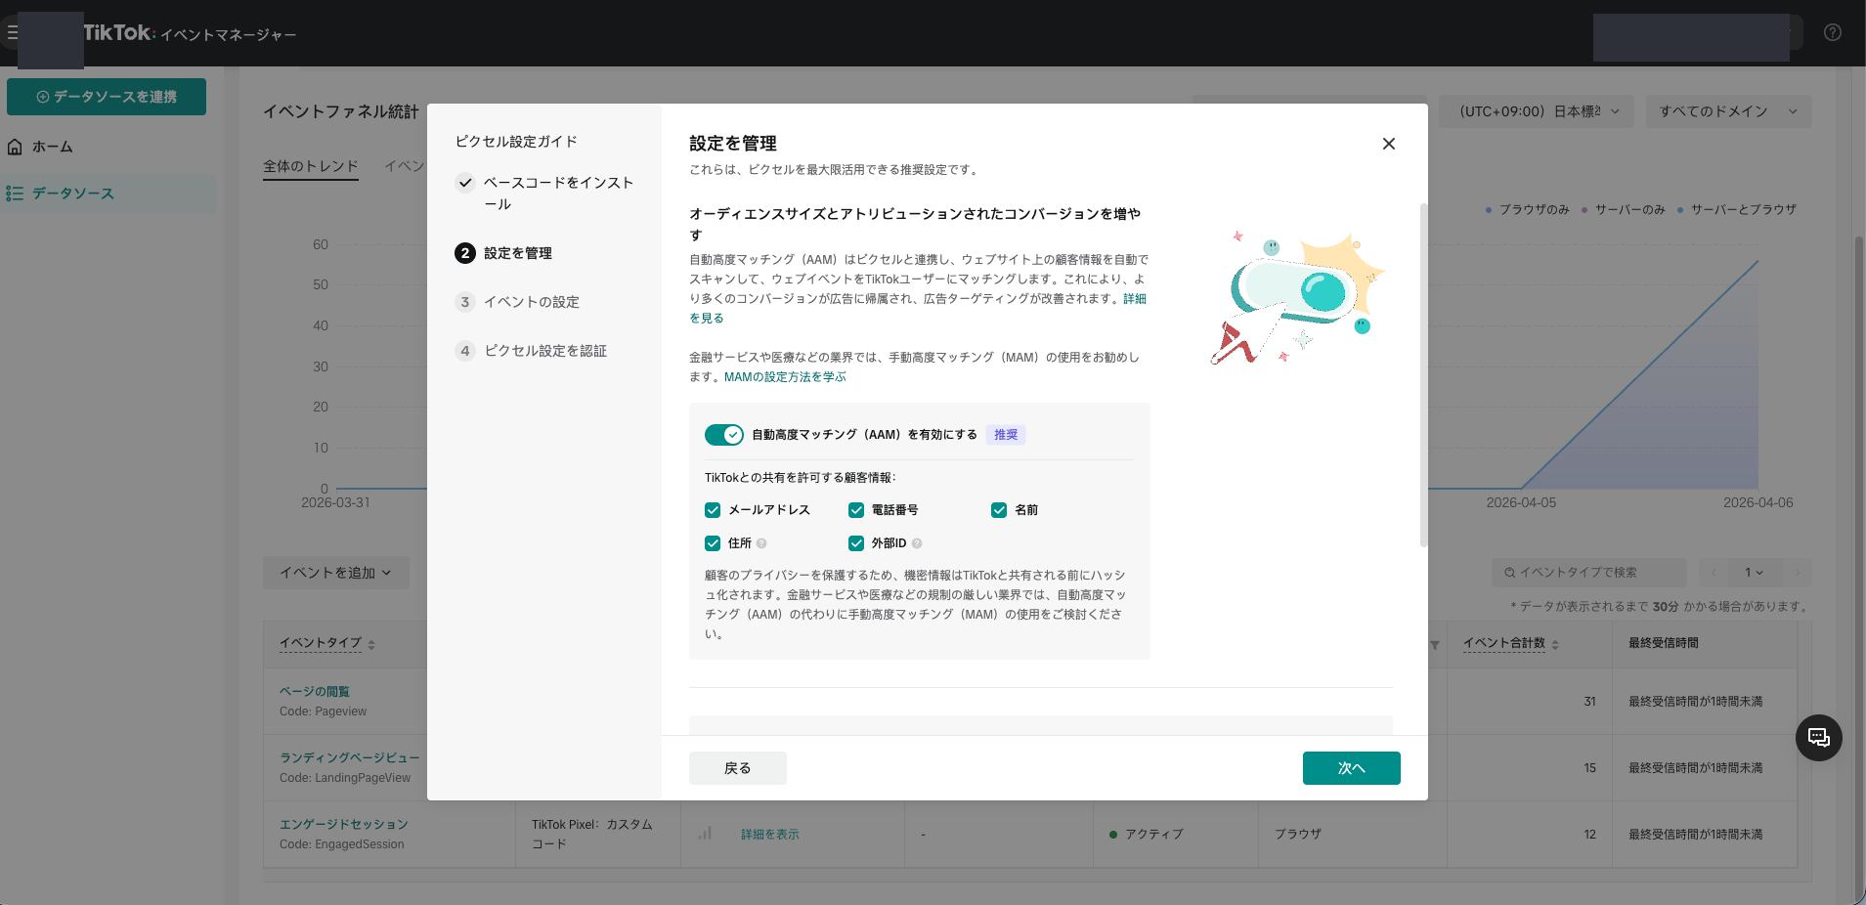The width and height of the screenshot is (1866, 905).
Task: Uncheck the 電話番号 checkbox
Action: point(856,509)
